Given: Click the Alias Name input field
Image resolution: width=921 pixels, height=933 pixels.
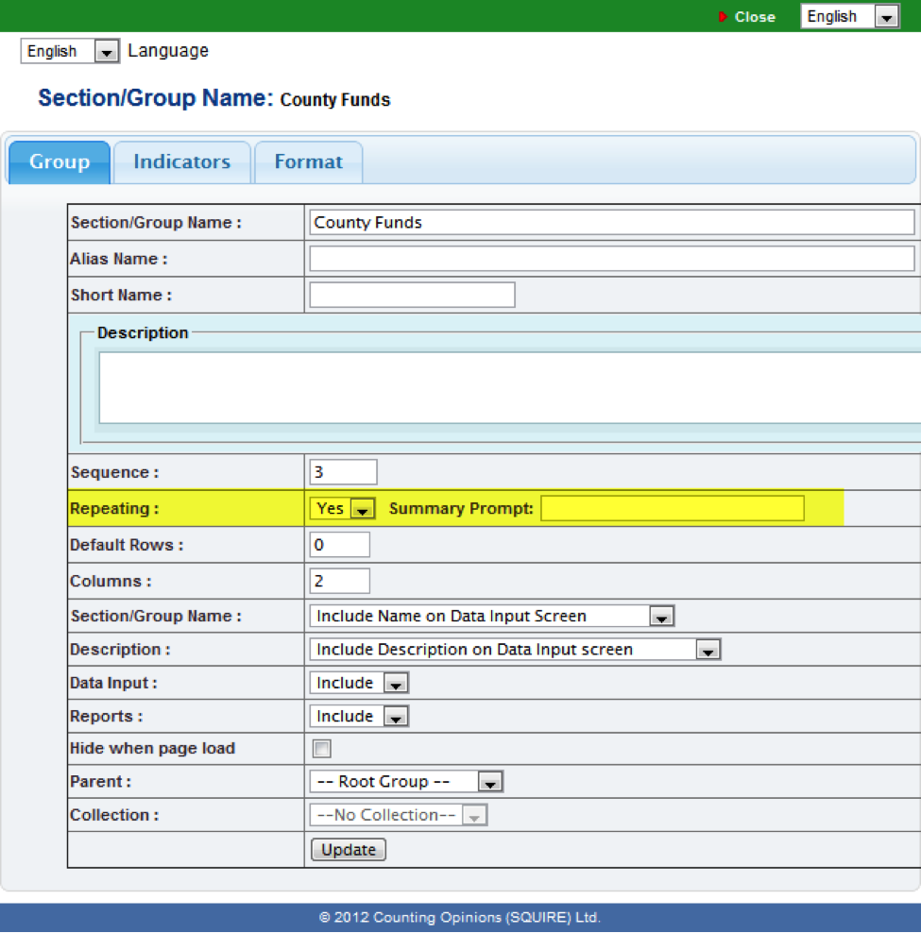Looking at the screenshot, I should pos(611,259).
